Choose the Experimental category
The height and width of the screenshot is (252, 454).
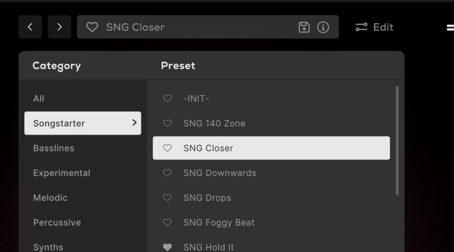(62, 173)
